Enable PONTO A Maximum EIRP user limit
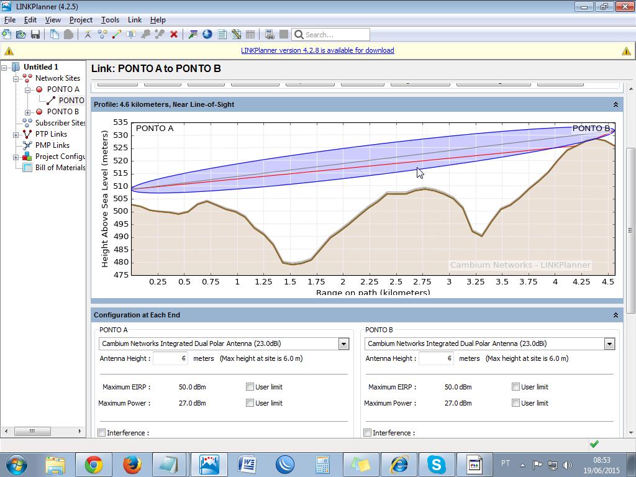This screenshot has width=636, height=477. [250, 387]
